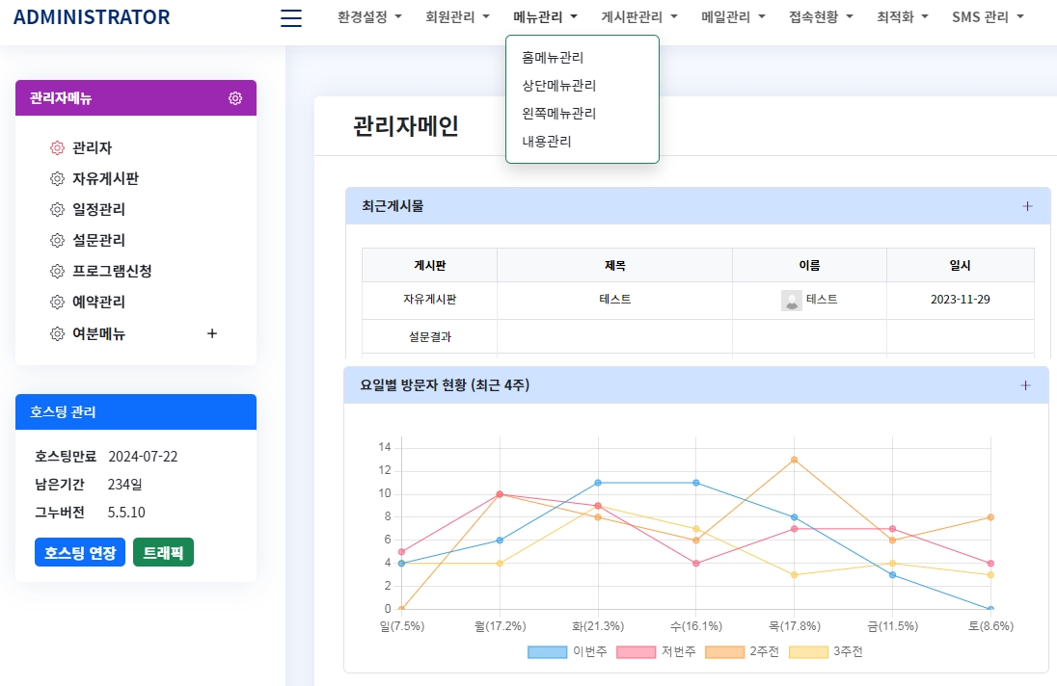Image resolution: width=1057 pixels, height=686 pixels.
Task: Click the 3주전 yellow legend swatch
Action: tap(808, 652)
